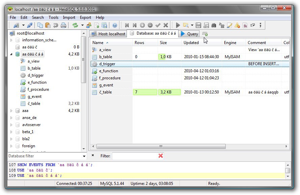300x195 pixels.
Task: Click the post changes checkmark icon
Action: pos(158,25)
